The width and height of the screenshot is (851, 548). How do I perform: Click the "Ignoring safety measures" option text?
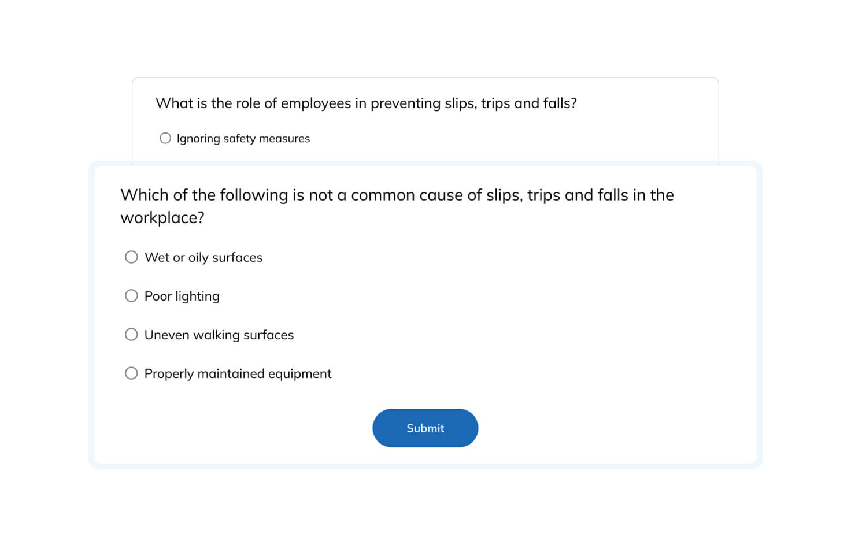243,138
